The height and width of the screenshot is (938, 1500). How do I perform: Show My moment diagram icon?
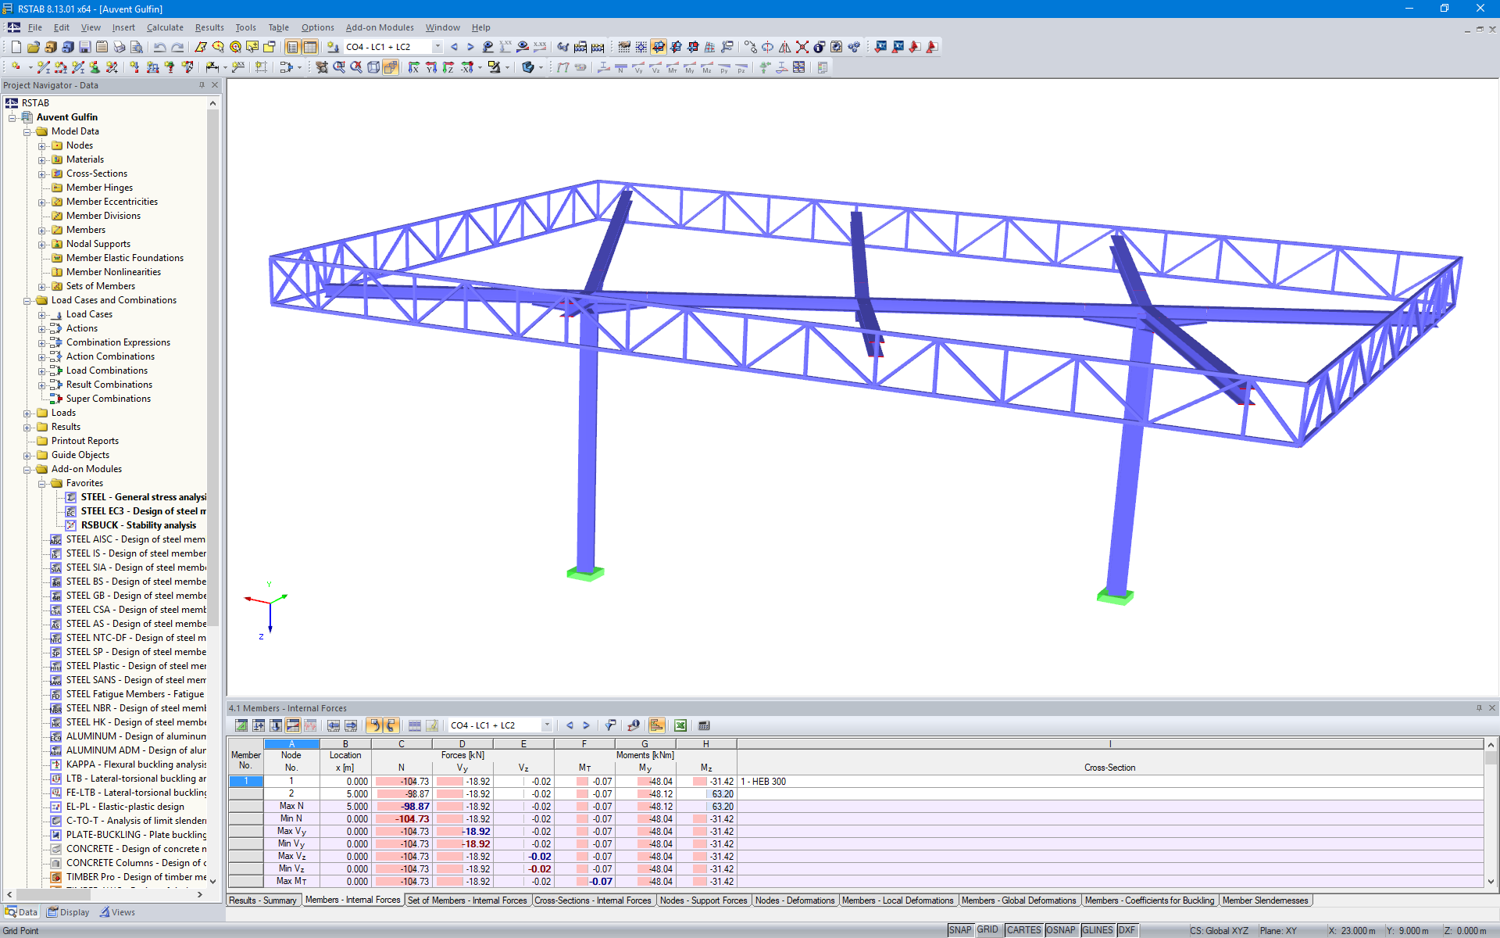tap(689, 67)
